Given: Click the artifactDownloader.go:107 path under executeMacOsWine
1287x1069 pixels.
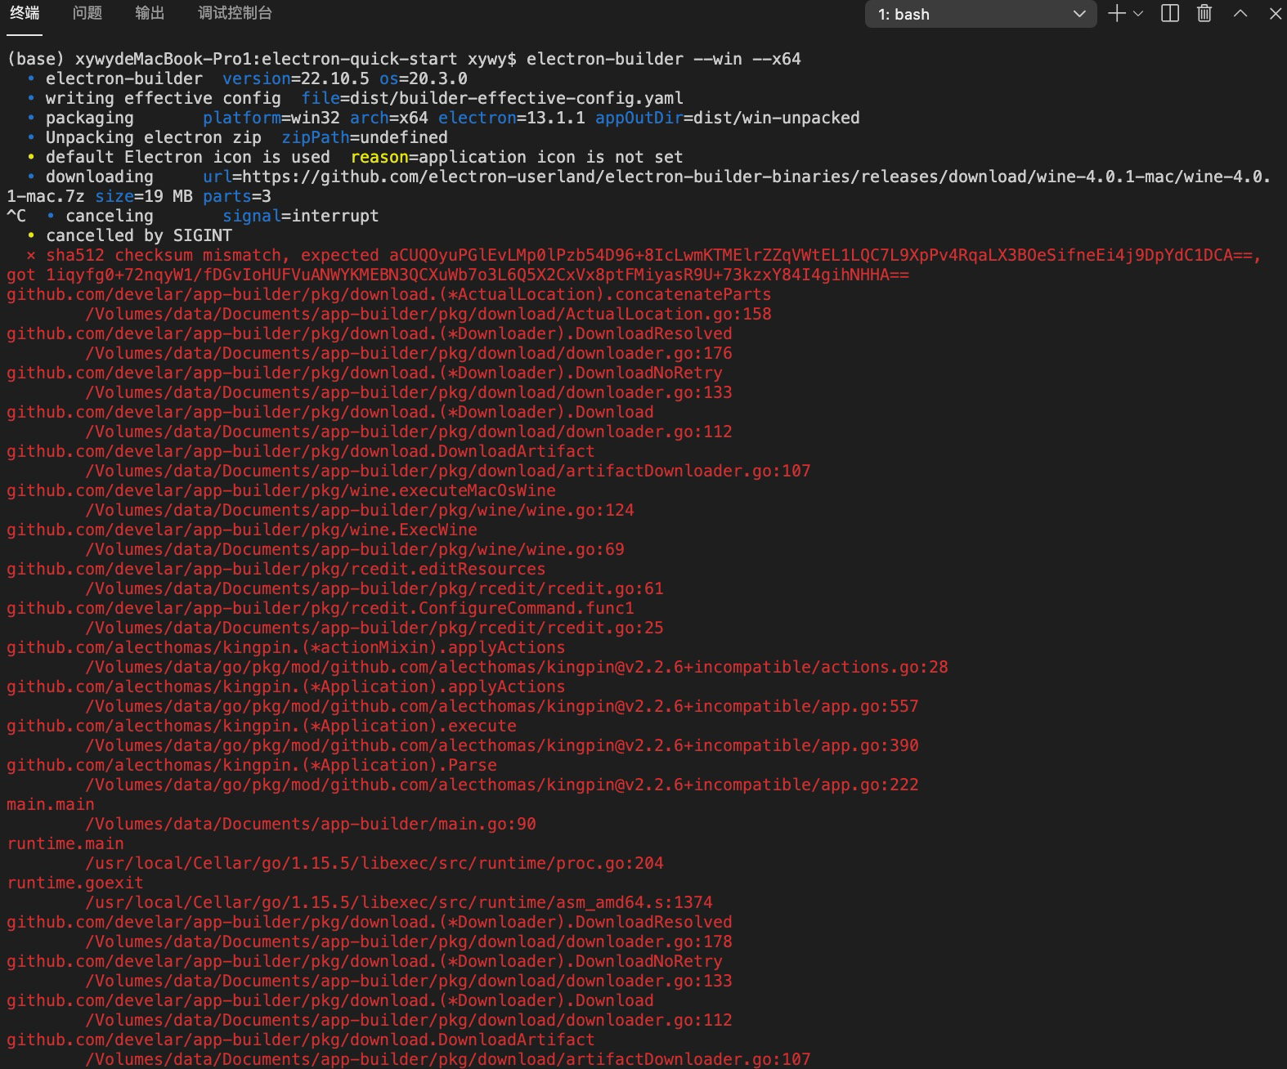Looking at the screenshot, I should tap(448, 471).
